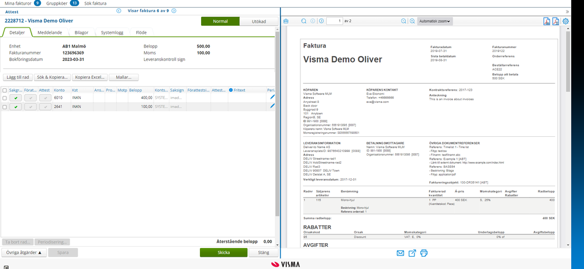Click the Fritext info icon in header
The height and width of the screenshot is (269, 584).
tap(231, 90)
